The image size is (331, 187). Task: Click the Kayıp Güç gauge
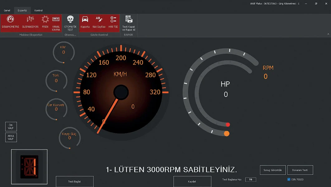point(70,138)
